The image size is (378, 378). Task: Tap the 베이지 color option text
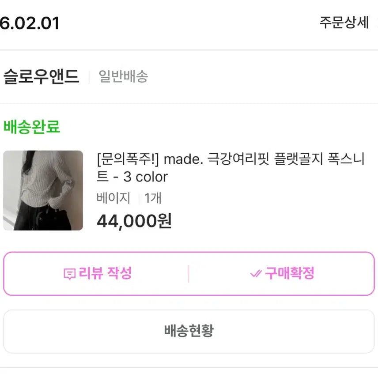point(113,198)
